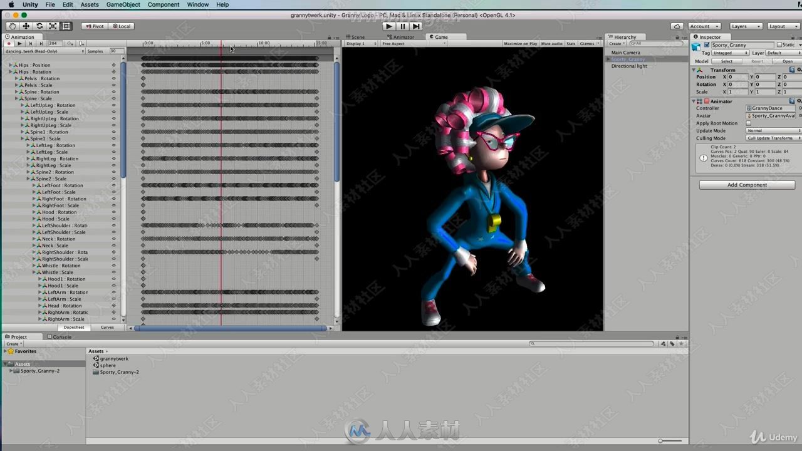
Task: Start animation record mode
Action: point(9,44)
